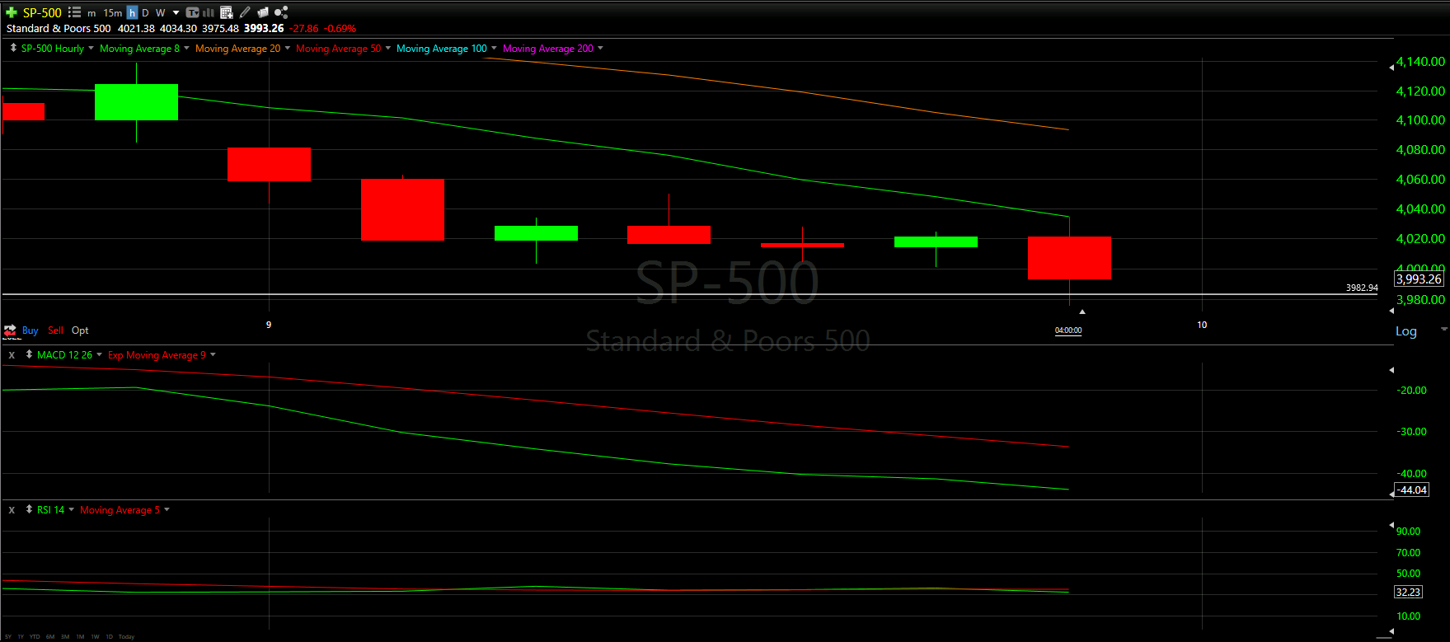Image resolution: width=1450 pixels, height=642 pixels.
Task: Click the 04:00:00 time marker on axis
Action: (1068, 330)
